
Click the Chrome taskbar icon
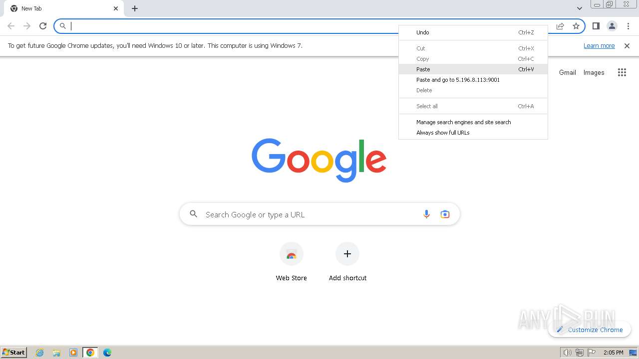(90, 353)
